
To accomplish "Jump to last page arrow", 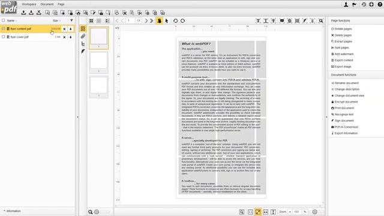I will click(x=152, y=21).
